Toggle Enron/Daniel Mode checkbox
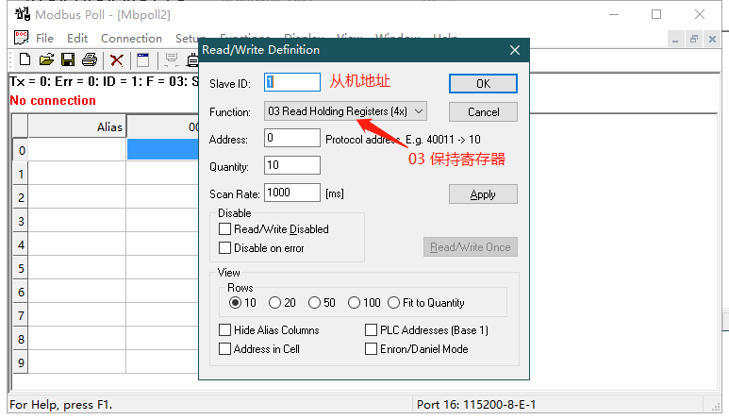 [371, 349]
